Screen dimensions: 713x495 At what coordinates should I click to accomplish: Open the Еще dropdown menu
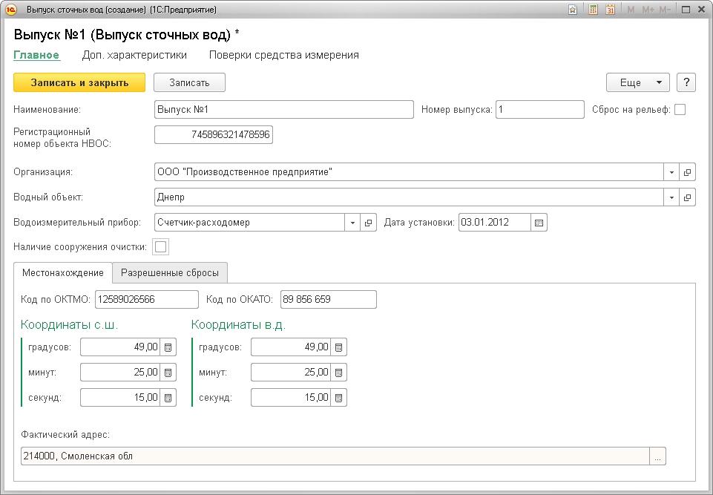point(637,82)
